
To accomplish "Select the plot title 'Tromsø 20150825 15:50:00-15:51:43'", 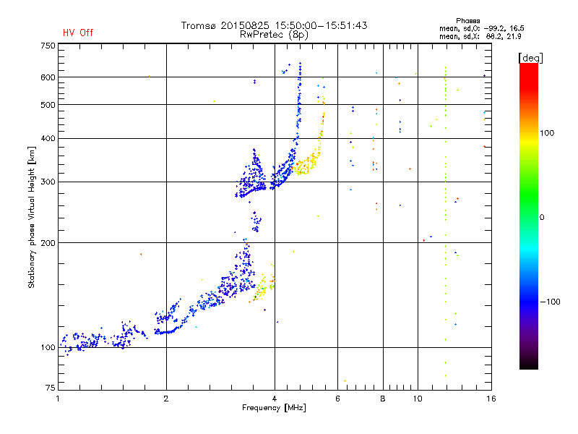I will pos(274,25).
